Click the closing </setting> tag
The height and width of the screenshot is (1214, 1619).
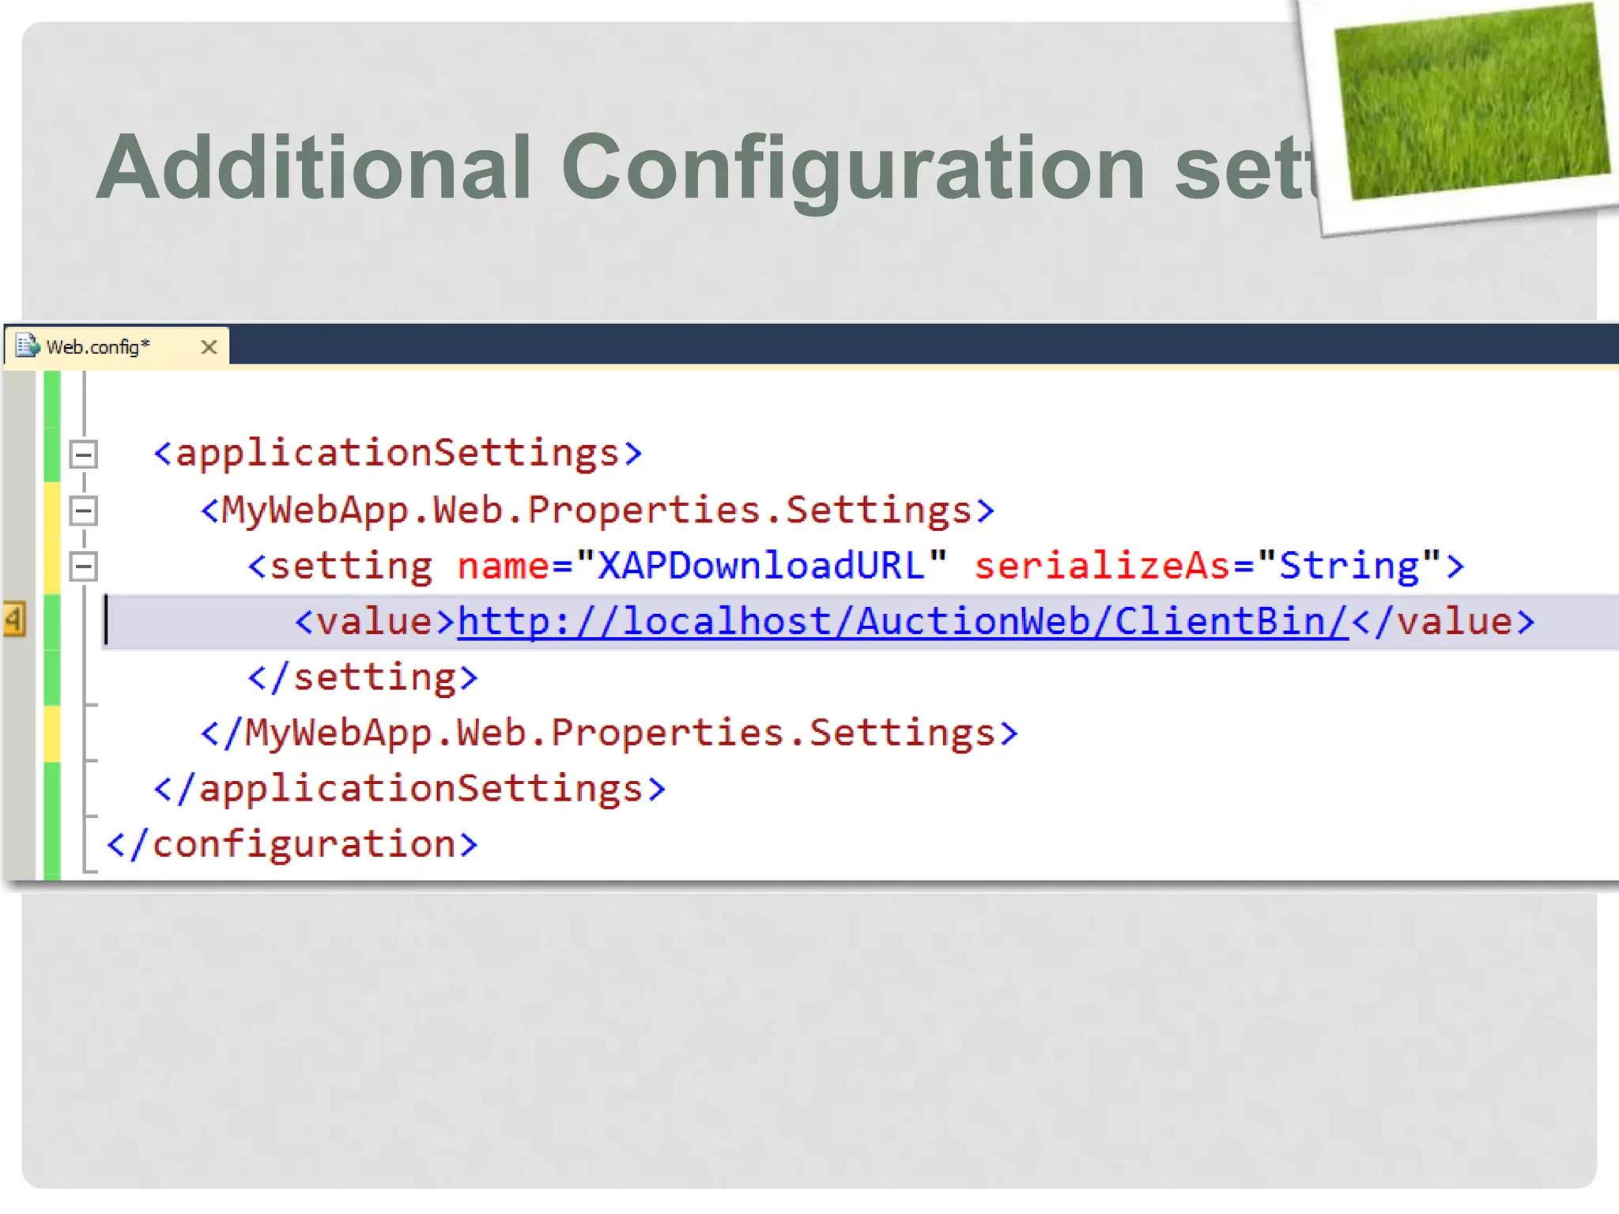coord(364,677)
